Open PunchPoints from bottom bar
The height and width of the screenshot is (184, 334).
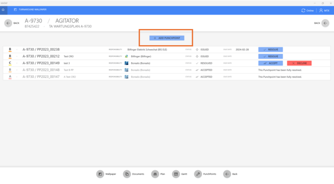(x=198, y=174)
